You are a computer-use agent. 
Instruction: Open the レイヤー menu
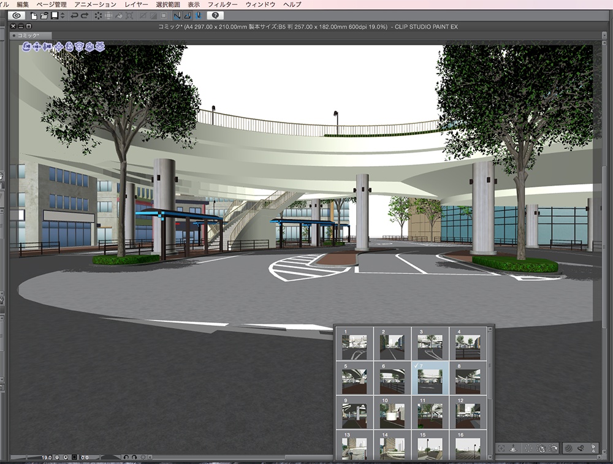click(136, 4)
